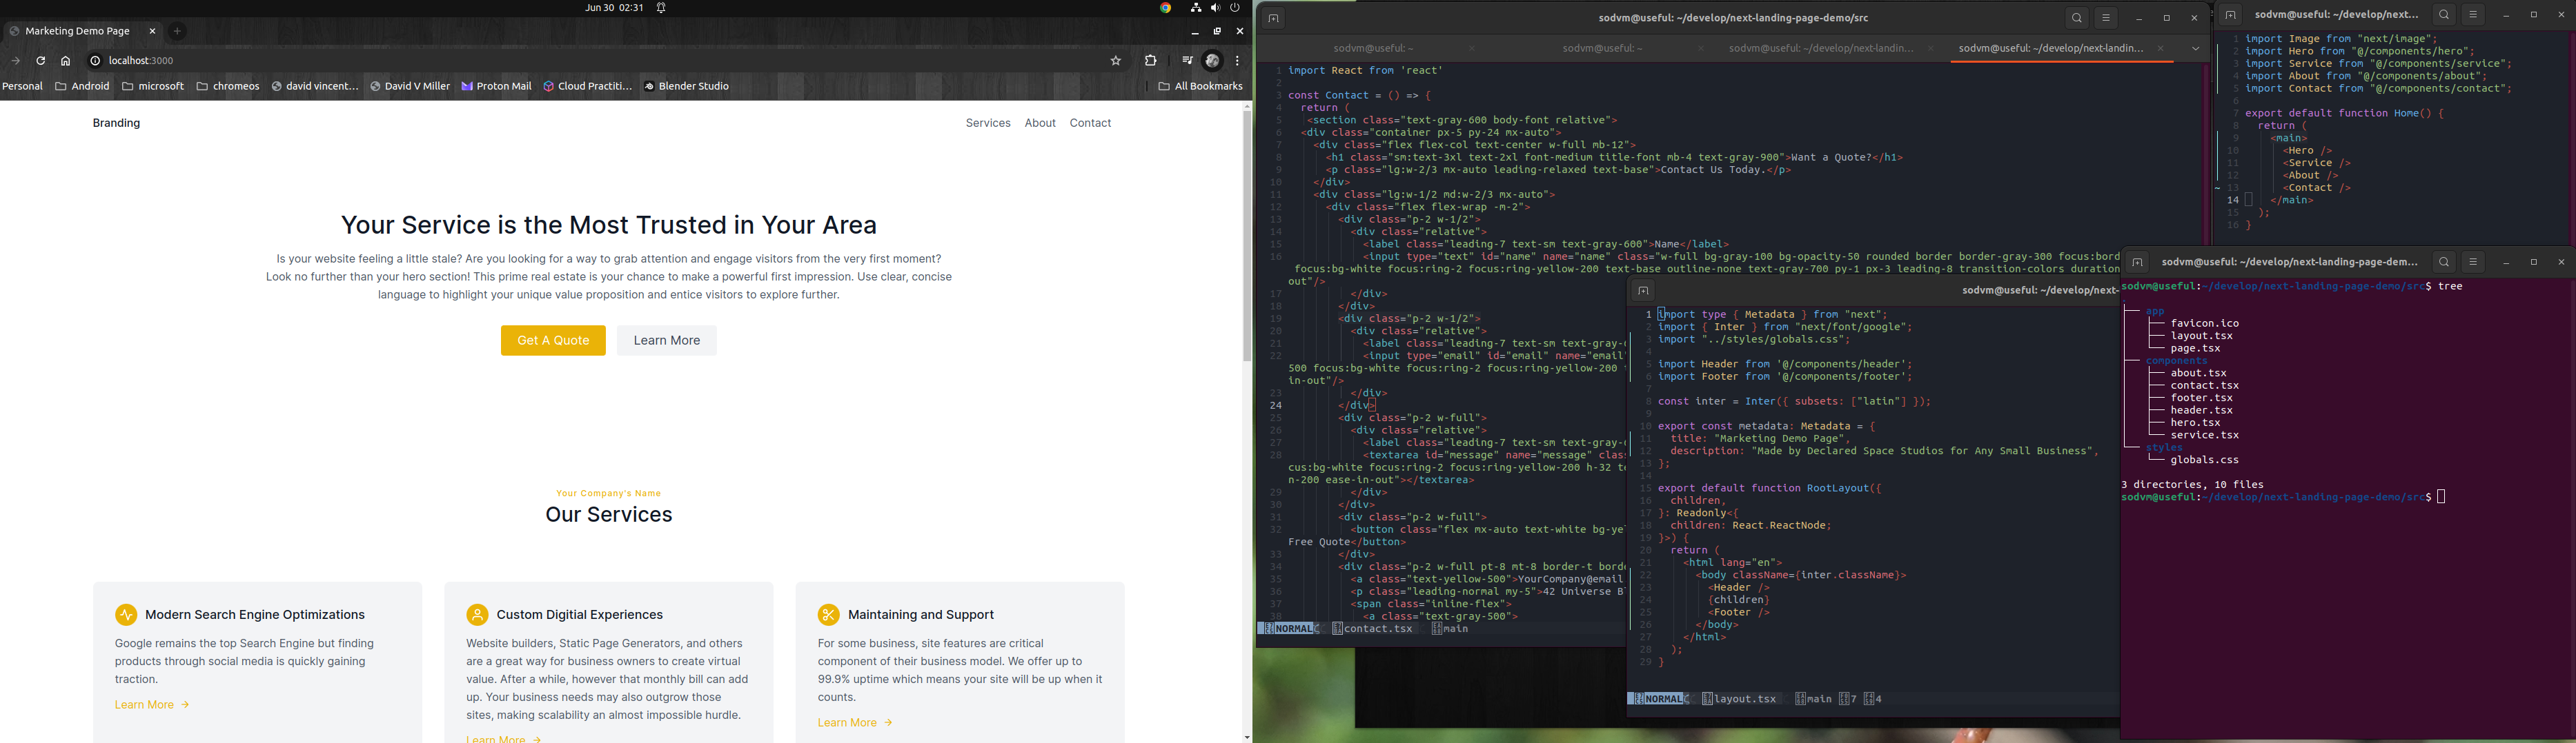
Task: Open hamburger menu in the tree terminal window
Action: [x=2473, y=263]
